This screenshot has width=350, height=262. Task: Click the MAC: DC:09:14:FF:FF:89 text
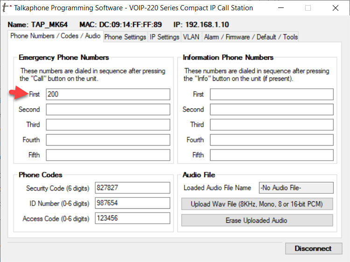click(120, 24)
